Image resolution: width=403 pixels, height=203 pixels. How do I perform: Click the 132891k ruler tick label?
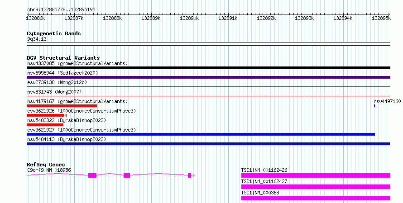click(x=228, y=18)
